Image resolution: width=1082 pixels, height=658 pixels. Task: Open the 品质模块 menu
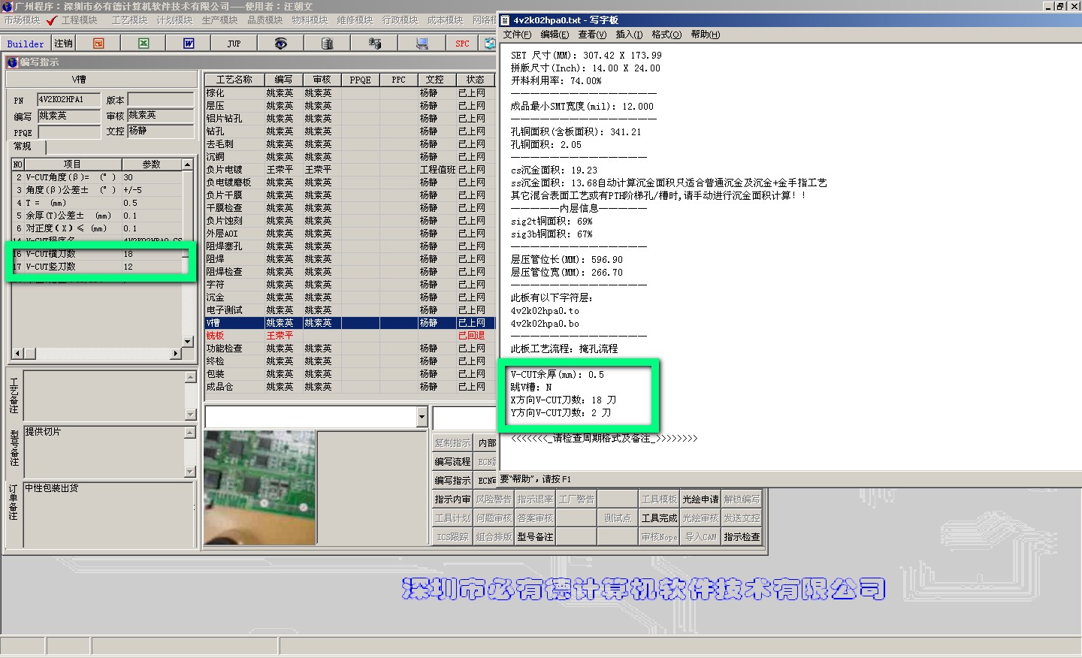tap(264, 20)
